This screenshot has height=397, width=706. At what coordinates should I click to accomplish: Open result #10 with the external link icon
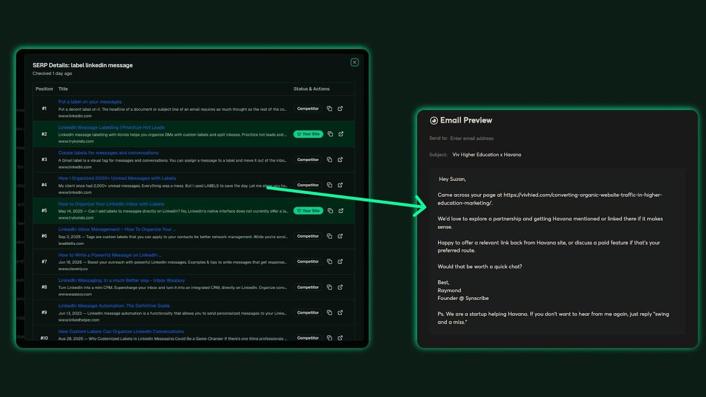tap(340, 337)
